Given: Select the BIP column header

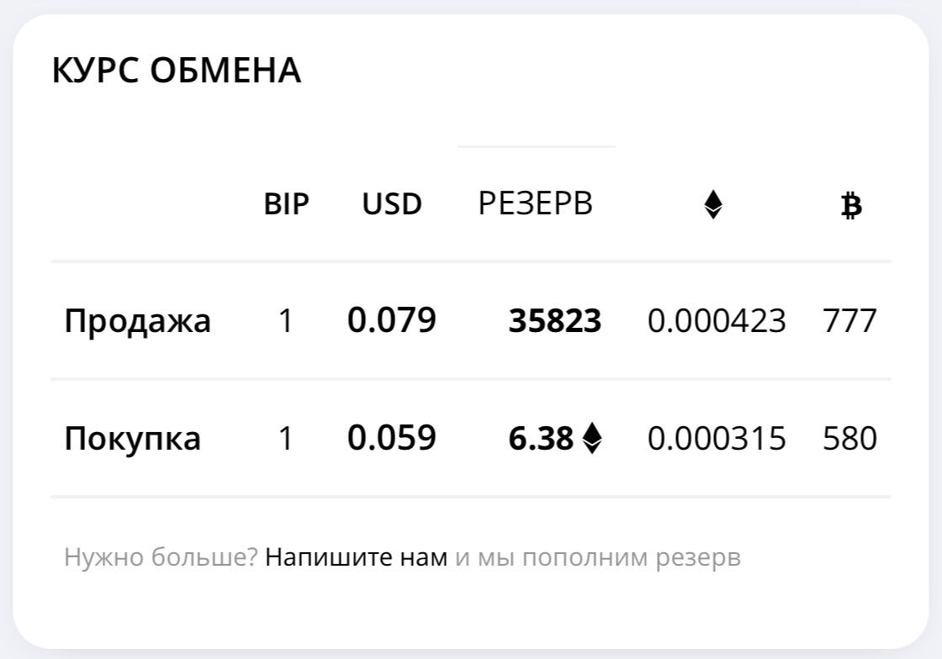Looking at the screenshot, I should pyautogui.click(x=287, y=204).
